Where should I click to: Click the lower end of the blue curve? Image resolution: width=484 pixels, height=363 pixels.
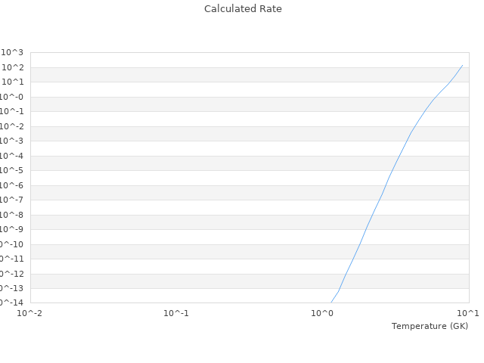(x=331, y=302)
